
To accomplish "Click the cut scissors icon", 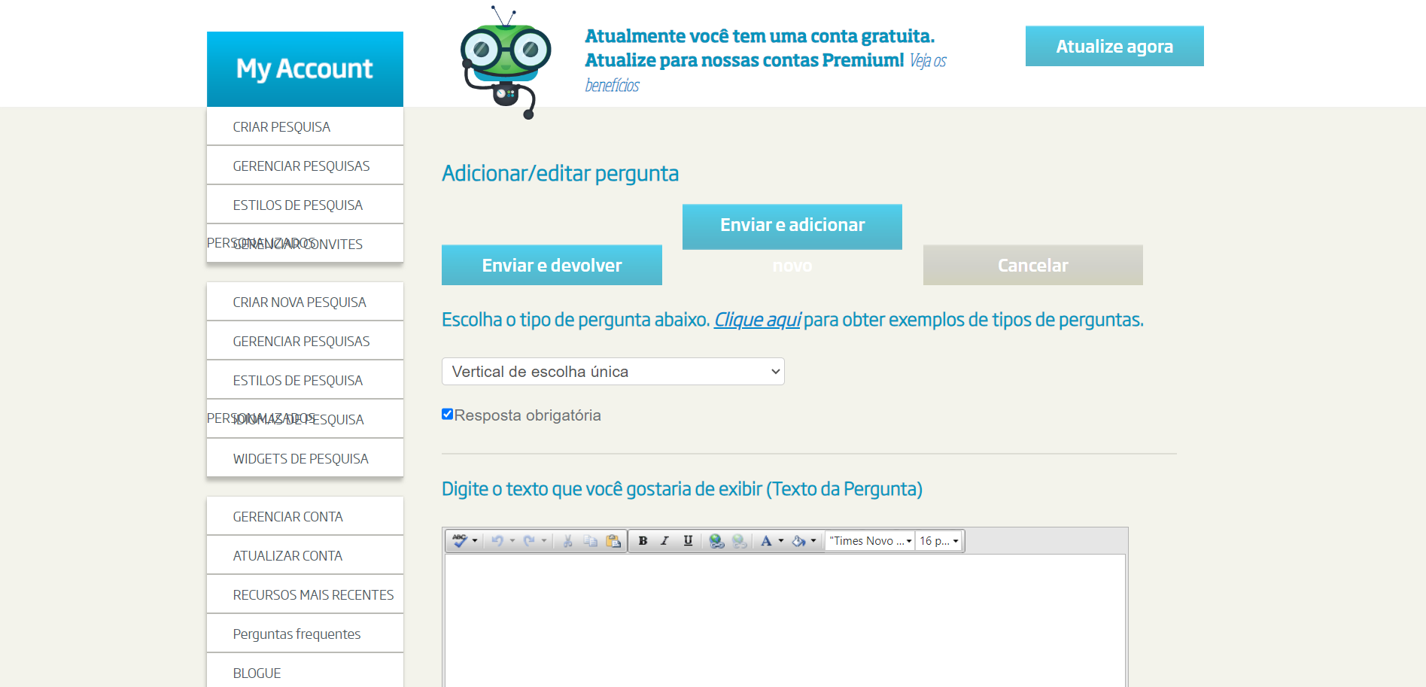I will [568, 541].
